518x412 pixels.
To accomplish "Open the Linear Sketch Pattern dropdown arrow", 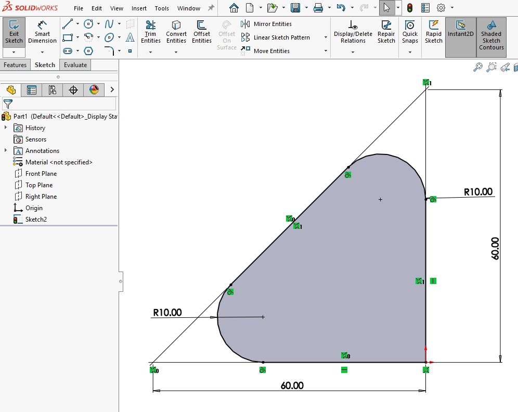I will click(326, 37).
